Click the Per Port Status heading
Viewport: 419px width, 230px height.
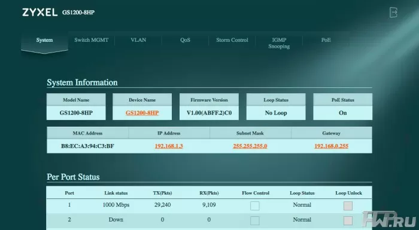pyautogui.click(x=73, y=177)
